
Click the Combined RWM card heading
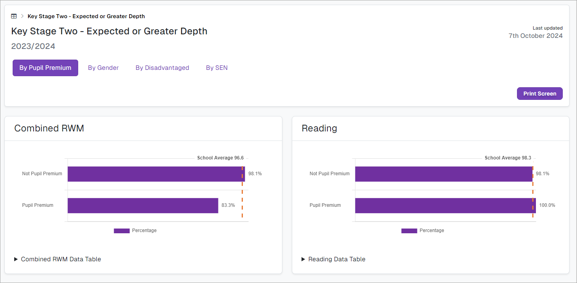(x=49, y=128)
